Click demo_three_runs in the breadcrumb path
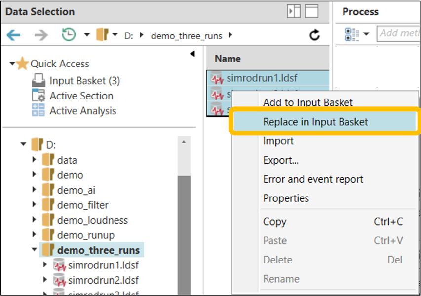 (186, 35)
